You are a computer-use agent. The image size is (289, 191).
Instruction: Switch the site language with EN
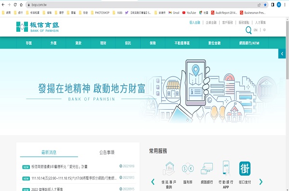pos(255,30)
